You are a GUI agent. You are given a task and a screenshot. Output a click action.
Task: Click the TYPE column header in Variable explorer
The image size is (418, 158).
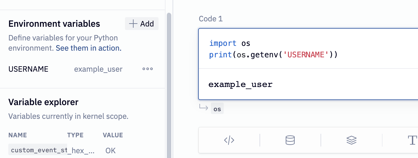pos(75,135)
